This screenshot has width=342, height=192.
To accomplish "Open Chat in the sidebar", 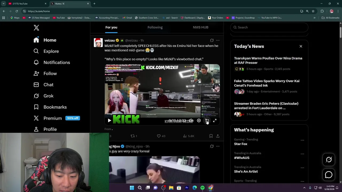I will [x=43, y=85].
